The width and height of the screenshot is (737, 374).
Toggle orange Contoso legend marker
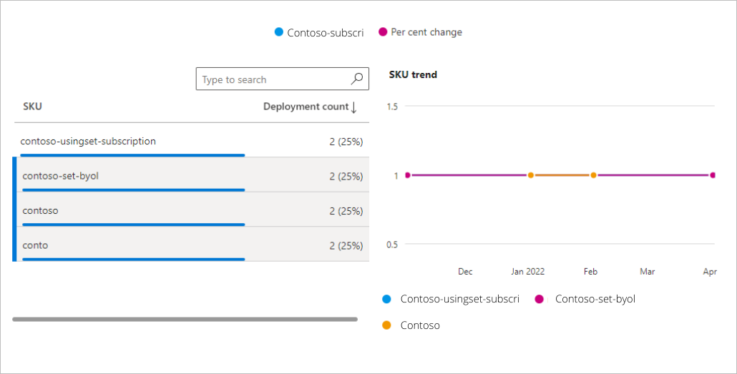coord(387,325)
